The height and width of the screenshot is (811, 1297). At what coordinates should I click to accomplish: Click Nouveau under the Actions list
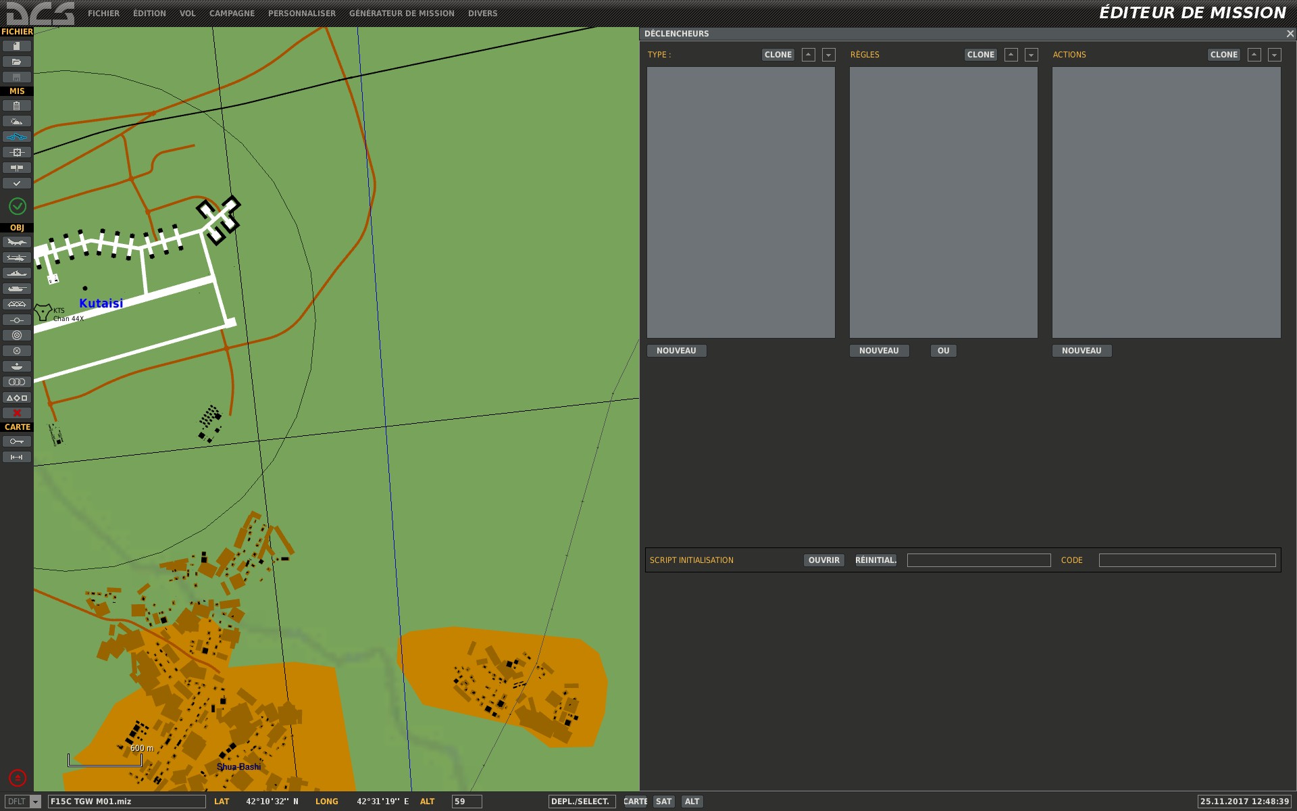(x=1082, y=351)
